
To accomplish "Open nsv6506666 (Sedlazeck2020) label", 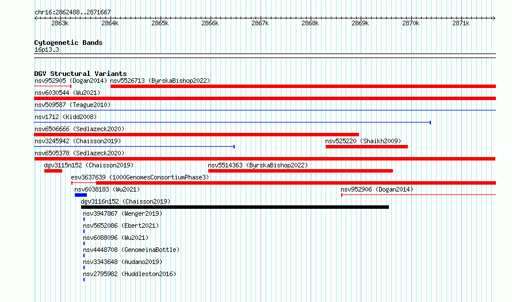I will (x=79, y=129).
